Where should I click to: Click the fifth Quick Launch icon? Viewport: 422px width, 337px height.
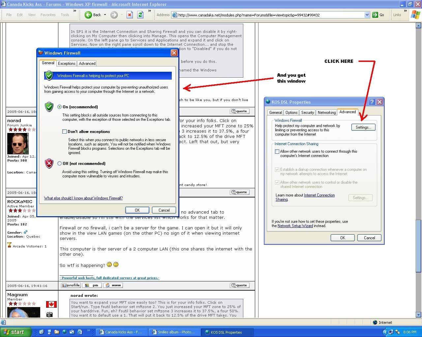point(72,332)
